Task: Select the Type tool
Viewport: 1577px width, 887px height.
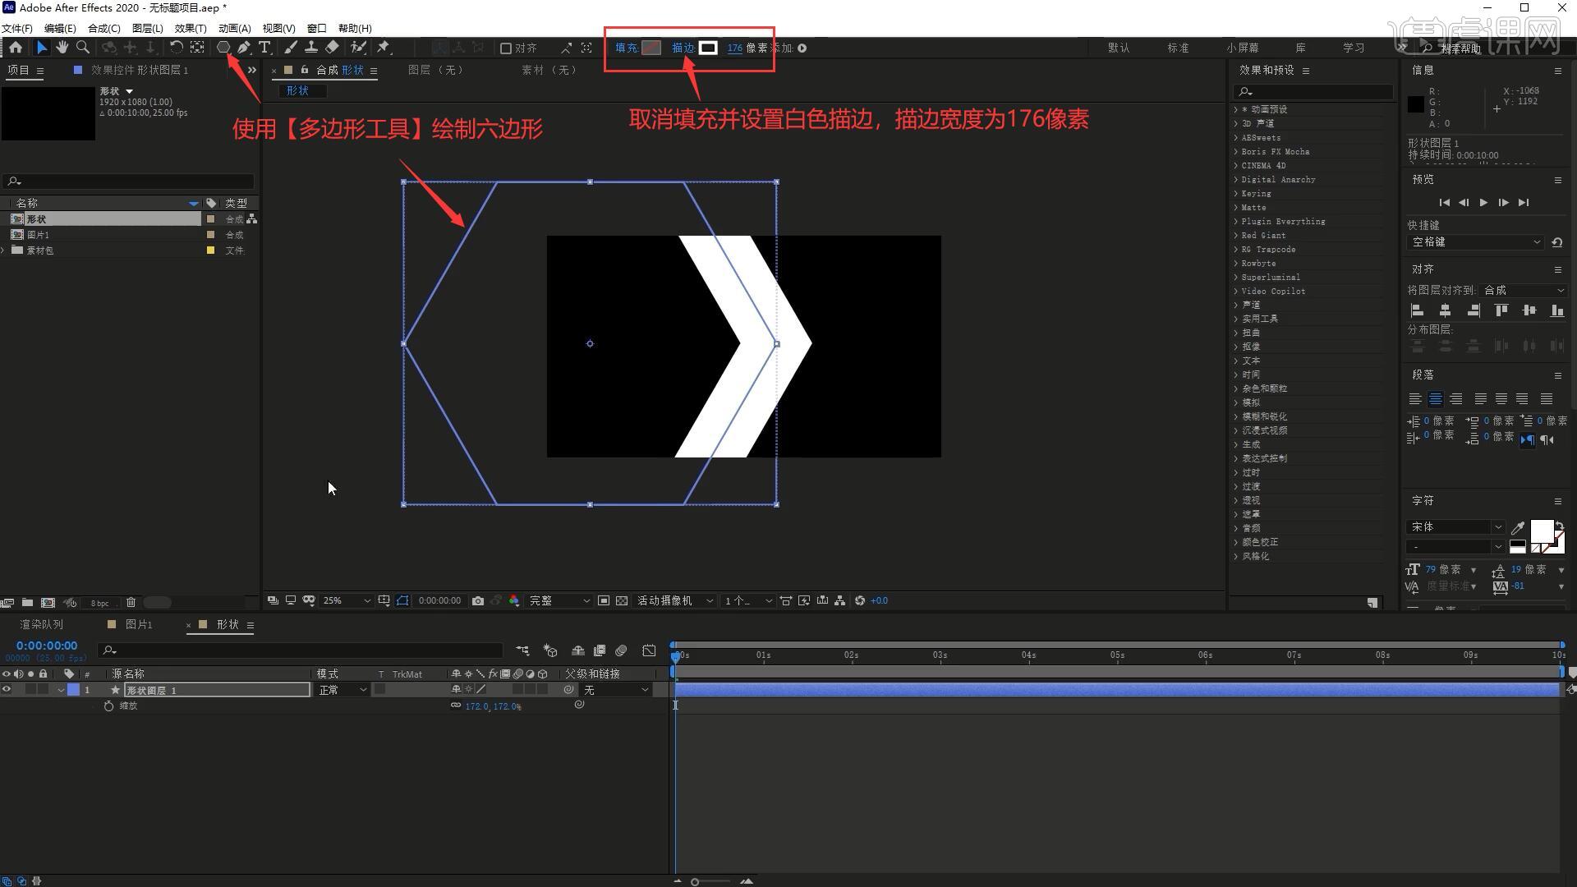Action: (x=264, y=48)
